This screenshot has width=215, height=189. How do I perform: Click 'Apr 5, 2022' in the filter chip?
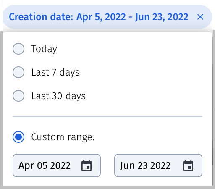pyautogui.click(x=101, y=17)
